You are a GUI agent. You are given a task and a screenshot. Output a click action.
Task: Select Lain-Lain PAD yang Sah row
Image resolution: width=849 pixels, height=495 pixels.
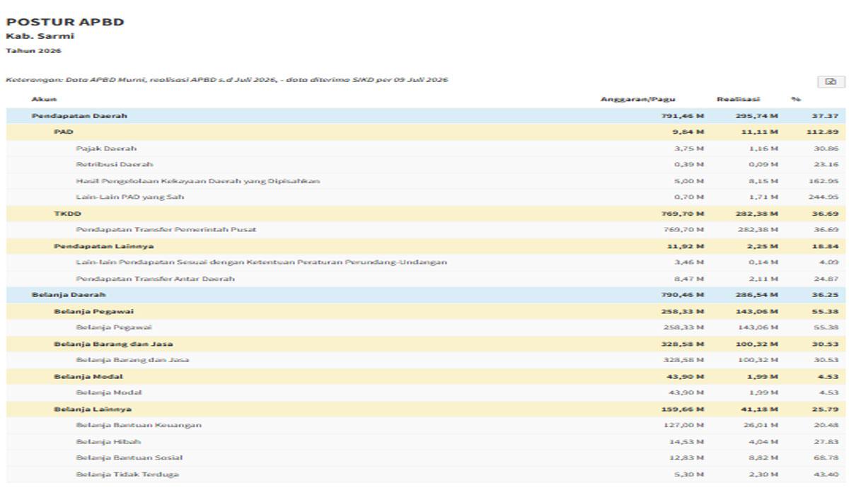(x=426, y=197)
